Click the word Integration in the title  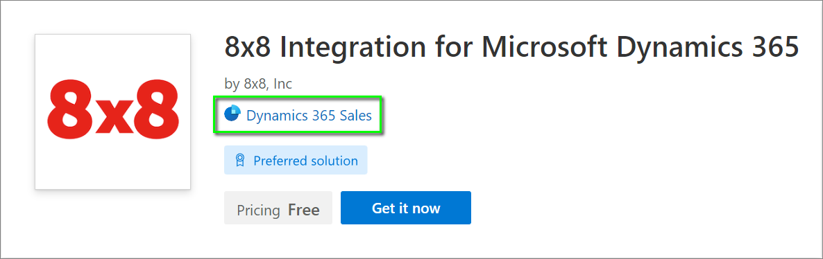[x=353, y=48]
